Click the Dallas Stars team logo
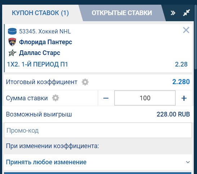This screenshot has height=174, width=197. tap(12, 53)
